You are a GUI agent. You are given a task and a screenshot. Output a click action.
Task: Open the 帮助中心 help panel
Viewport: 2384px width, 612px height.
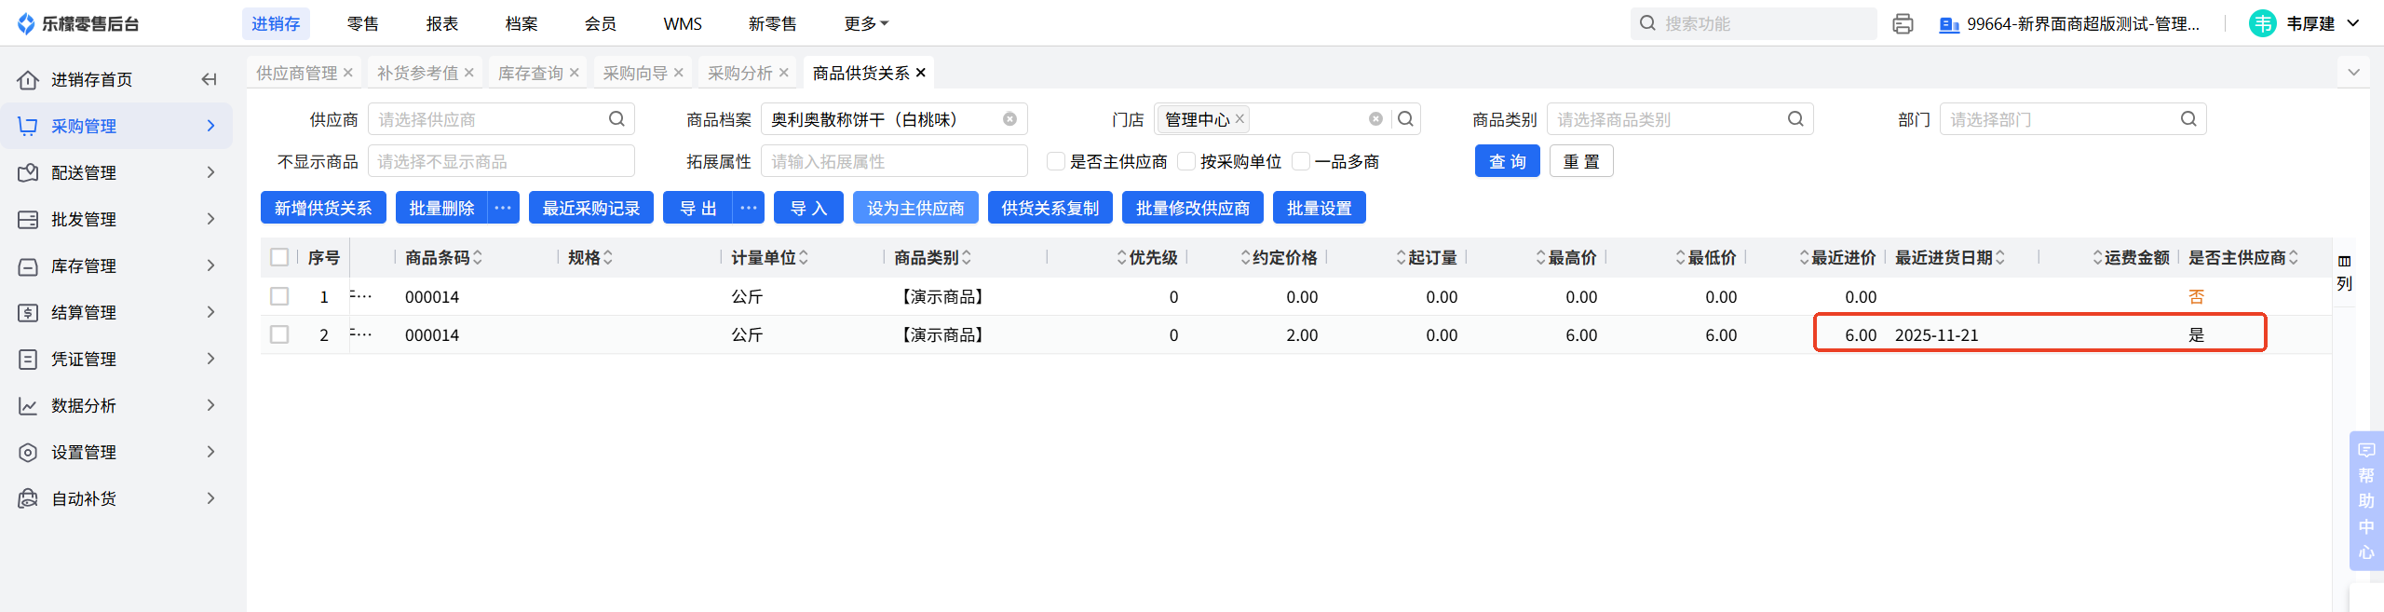click(2366, 500)
